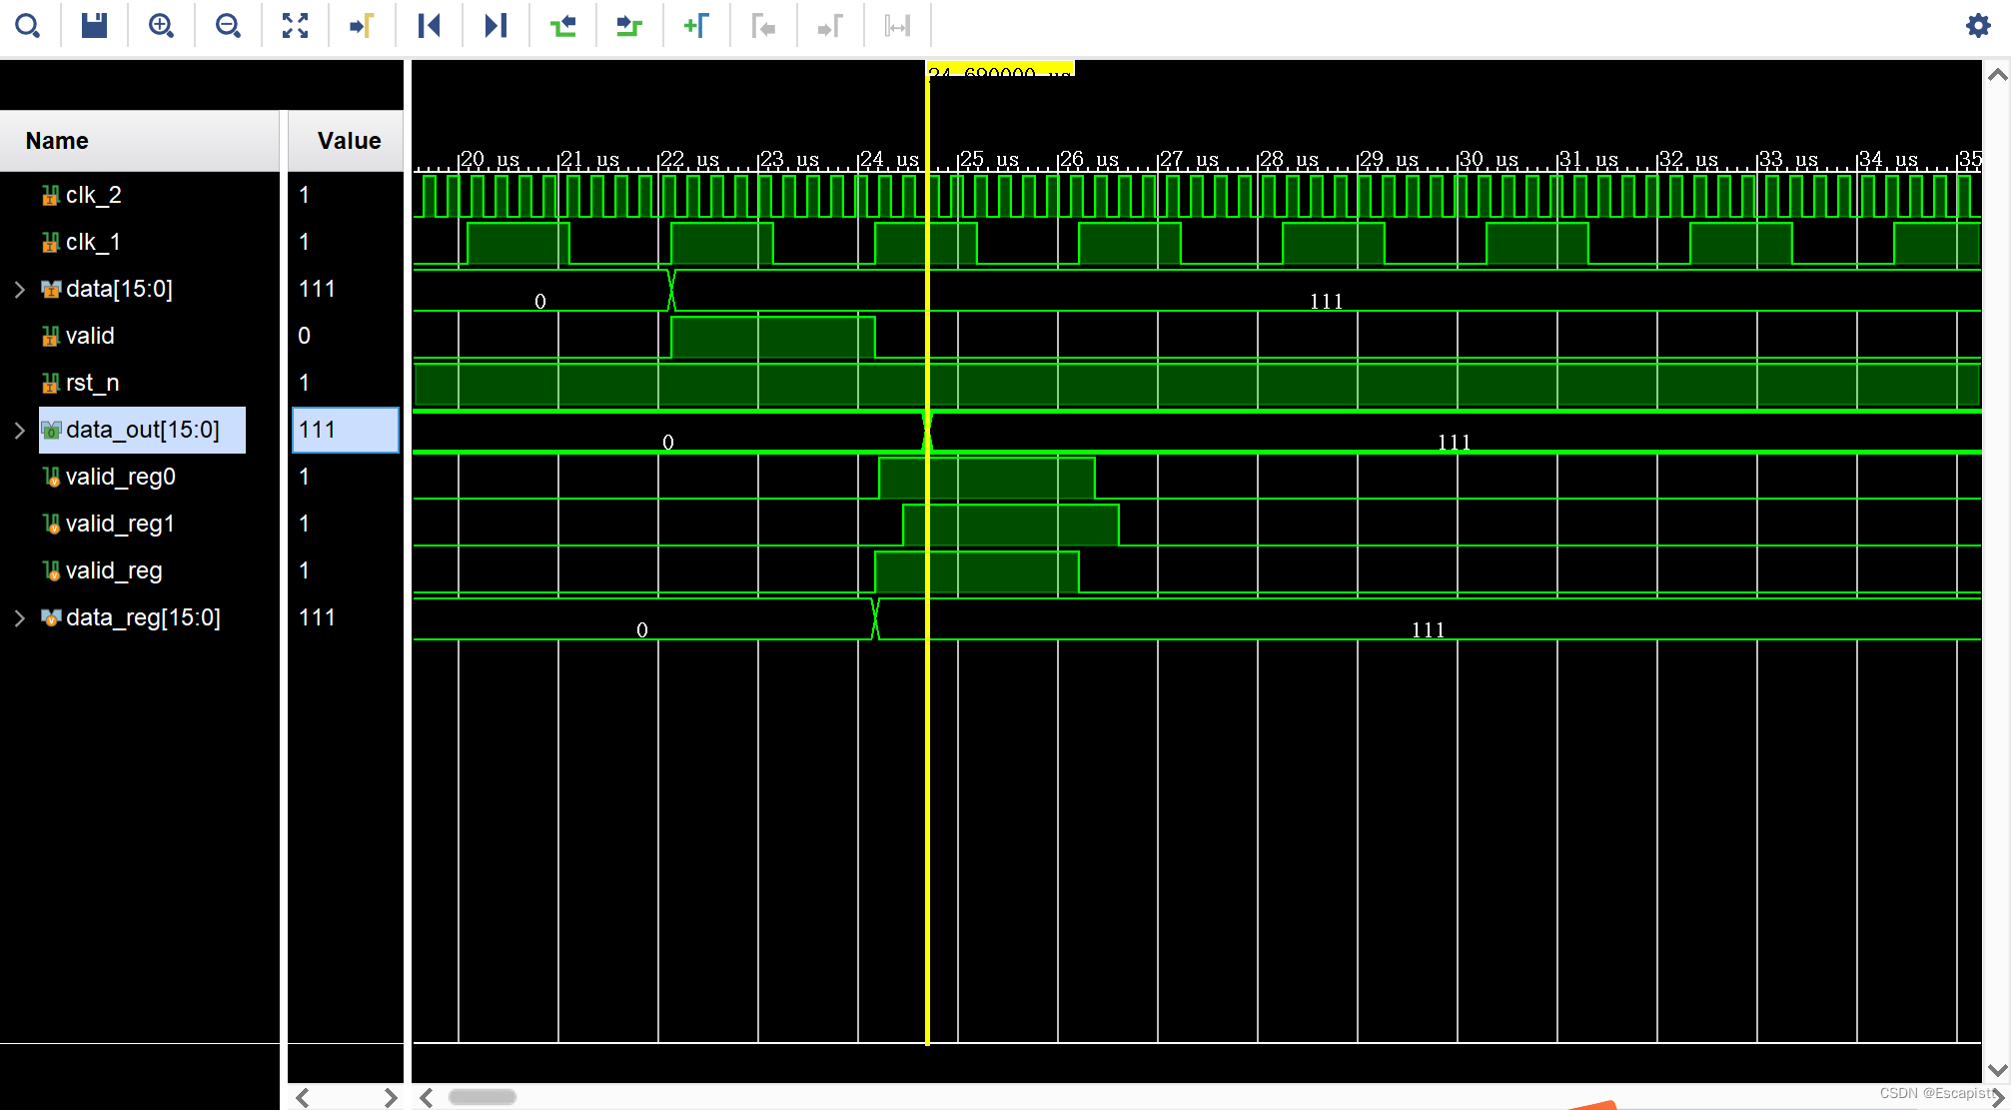The height and width of the screenshot is (1110, 2011).
Task: Click the Zoom Out icon
Action: tap(228, 26)
